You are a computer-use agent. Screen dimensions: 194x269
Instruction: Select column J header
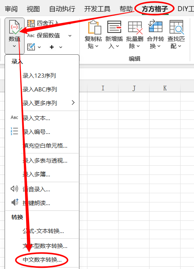pos(134,88)
